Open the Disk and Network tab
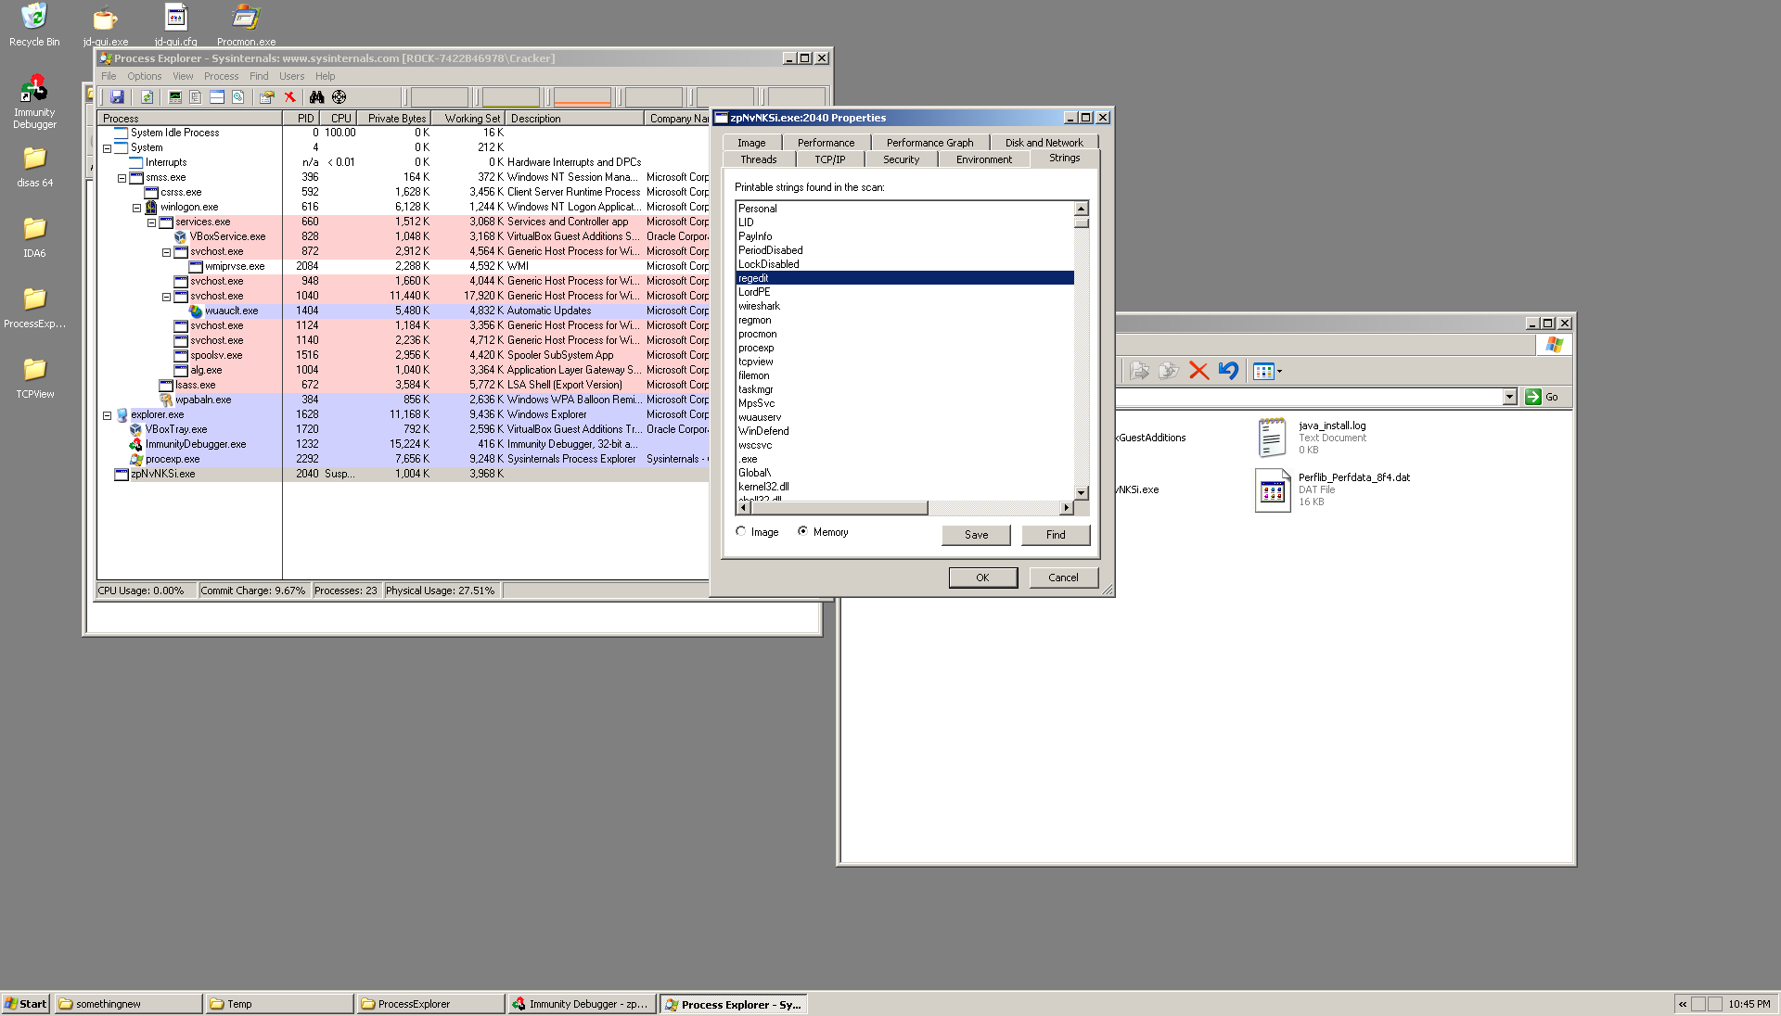1781x1016 pixels. pos(1044,143)
